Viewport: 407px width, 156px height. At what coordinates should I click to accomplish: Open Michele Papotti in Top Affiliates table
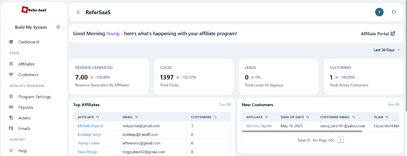tap(90, 126)
